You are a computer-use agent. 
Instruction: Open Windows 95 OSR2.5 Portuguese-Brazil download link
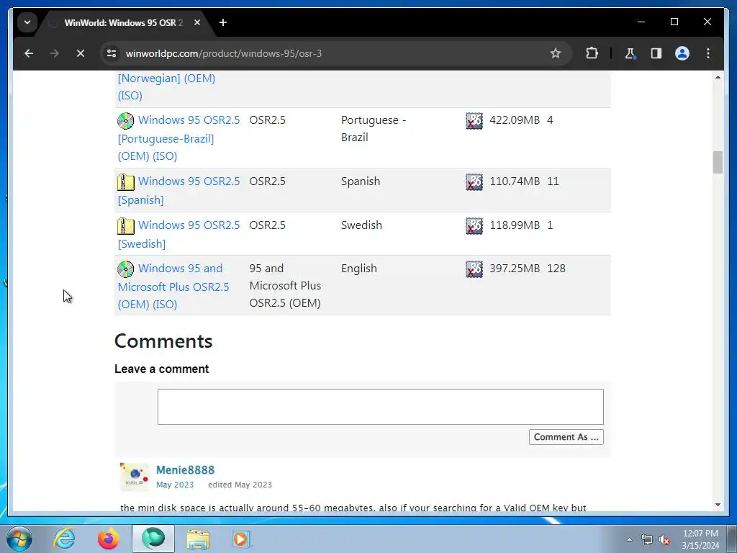point(178,138)
